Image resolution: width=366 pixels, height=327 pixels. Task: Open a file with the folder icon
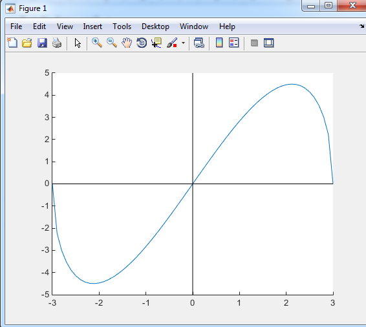tap(27, 43)
